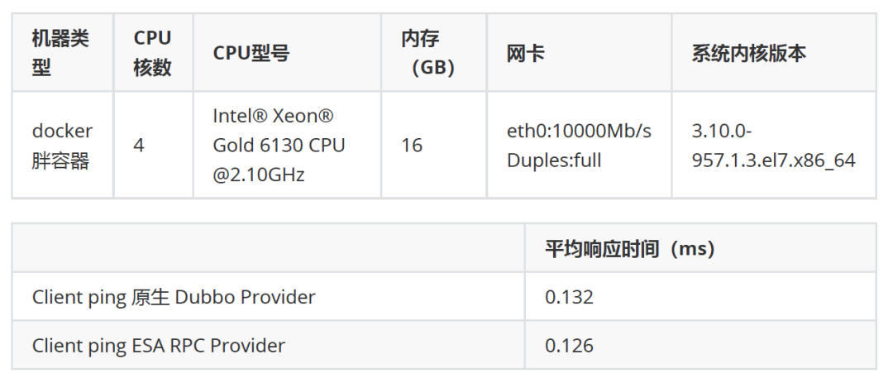This screenshot has height=383, width=893.
Task: Click the @2.10GHz frequency text
Action: [259, 175]
